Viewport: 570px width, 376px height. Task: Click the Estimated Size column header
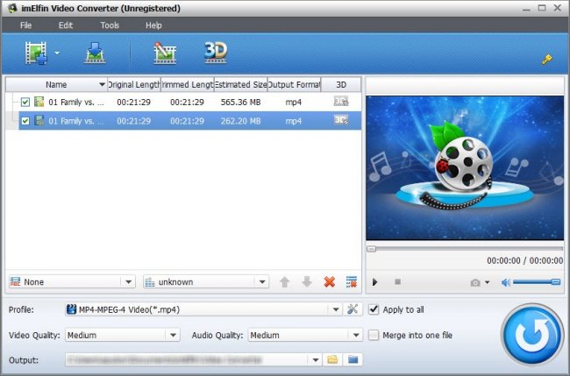click(x=240, y=85)
